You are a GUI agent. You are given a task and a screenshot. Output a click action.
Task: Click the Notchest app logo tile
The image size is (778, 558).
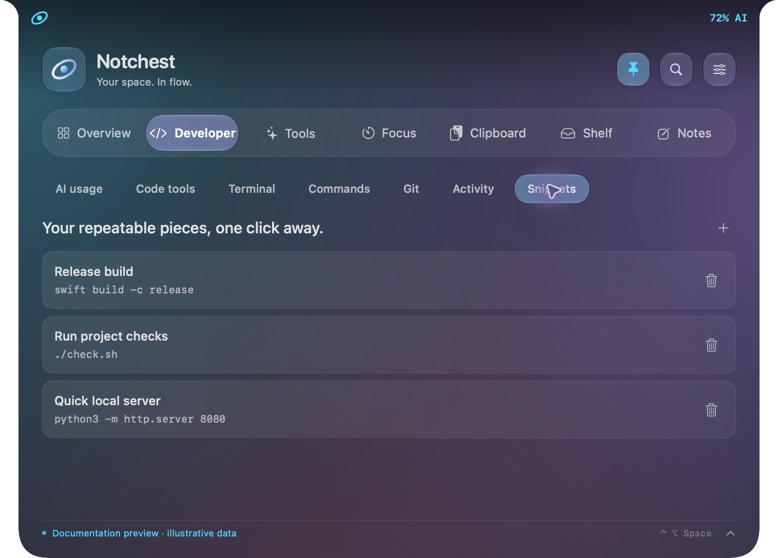[x=64, y=69]
